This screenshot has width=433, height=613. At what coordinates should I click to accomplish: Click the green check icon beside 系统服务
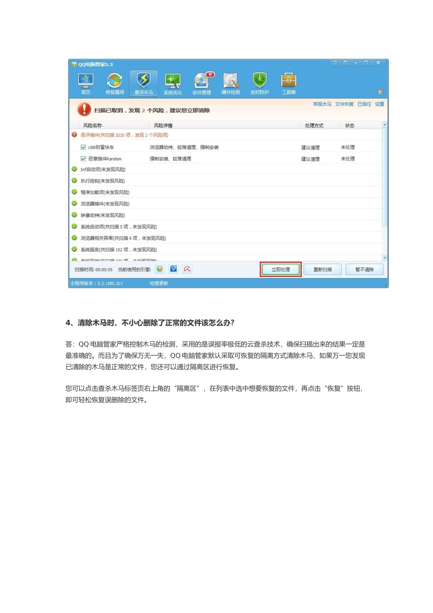(x=74, y=249)
